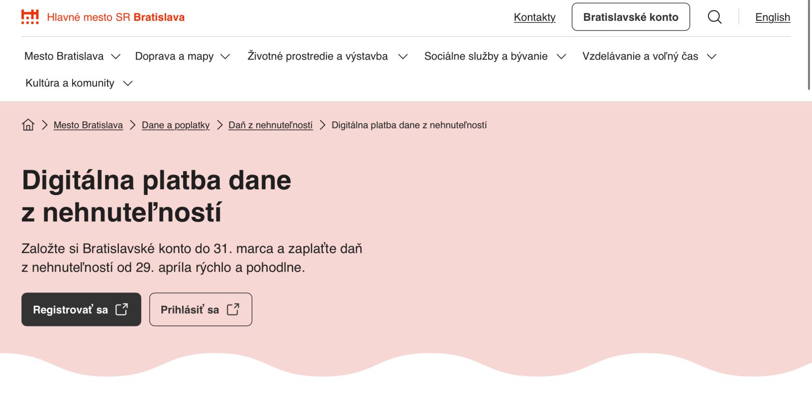Open the search magnifier icon

point(715,17)
